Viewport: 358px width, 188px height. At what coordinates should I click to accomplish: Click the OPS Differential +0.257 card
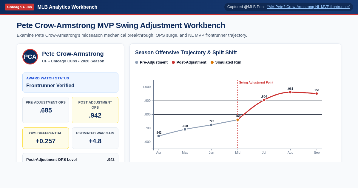coord(46,138)
